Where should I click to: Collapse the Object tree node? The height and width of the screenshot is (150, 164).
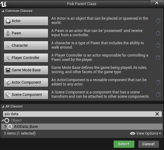(x=3, y=120)
